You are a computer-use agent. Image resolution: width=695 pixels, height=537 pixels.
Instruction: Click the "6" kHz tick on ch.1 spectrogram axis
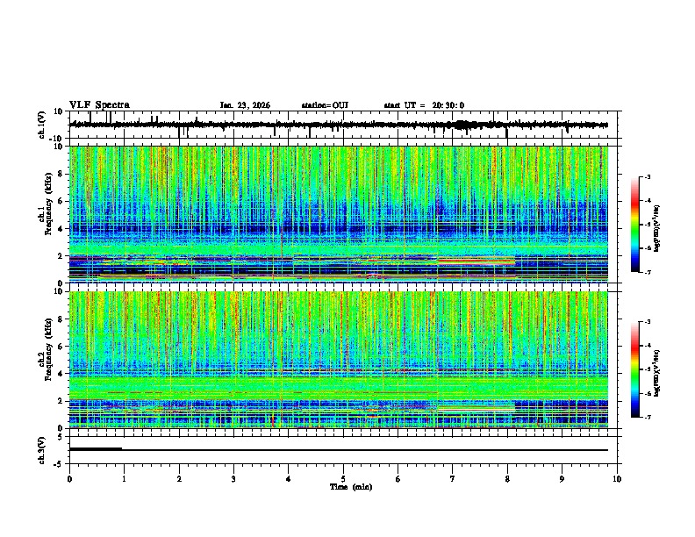point(61,201)
